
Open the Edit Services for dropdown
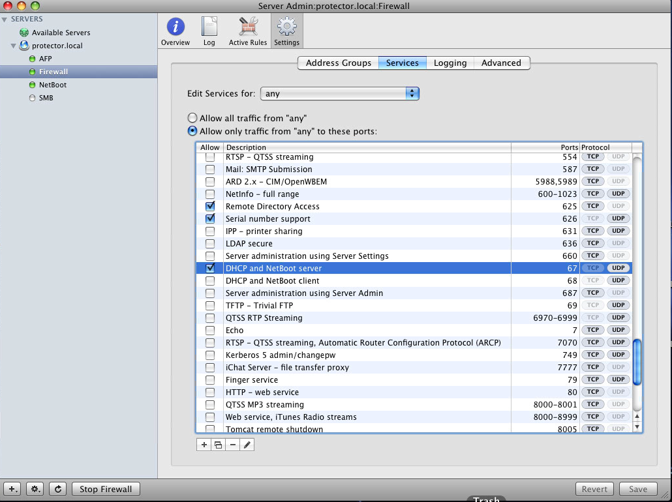pos(339,93)
